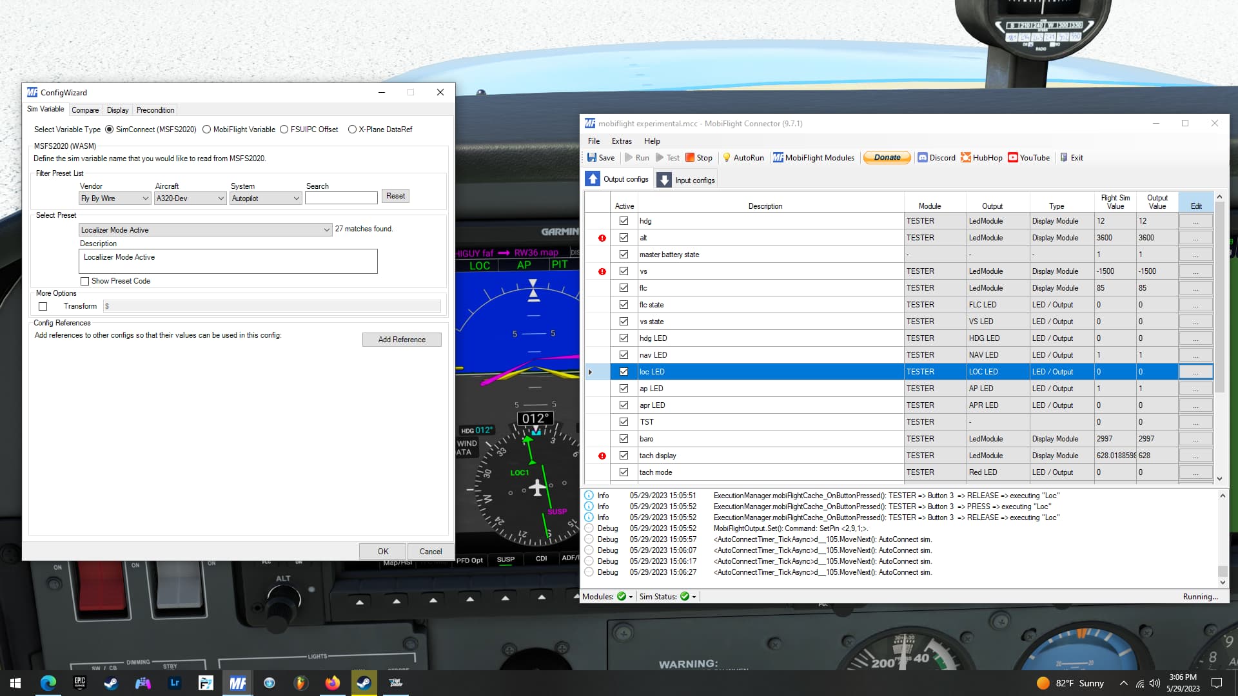Uncheck Active box for hdg row

pos(624,220)
